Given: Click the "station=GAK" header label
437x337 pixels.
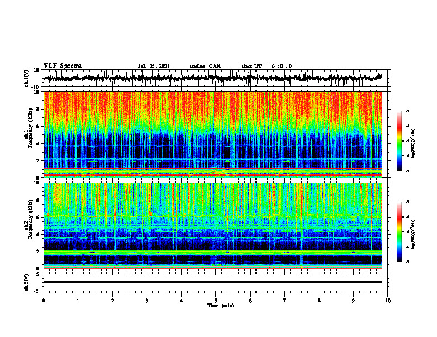Looking at the screenshot, I should pos(205,66).
